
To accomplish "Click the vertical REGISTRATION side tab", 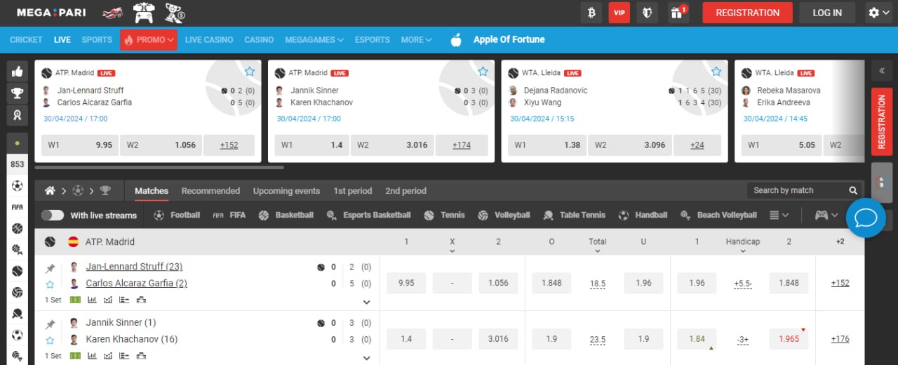I will [x=882, y=121].
